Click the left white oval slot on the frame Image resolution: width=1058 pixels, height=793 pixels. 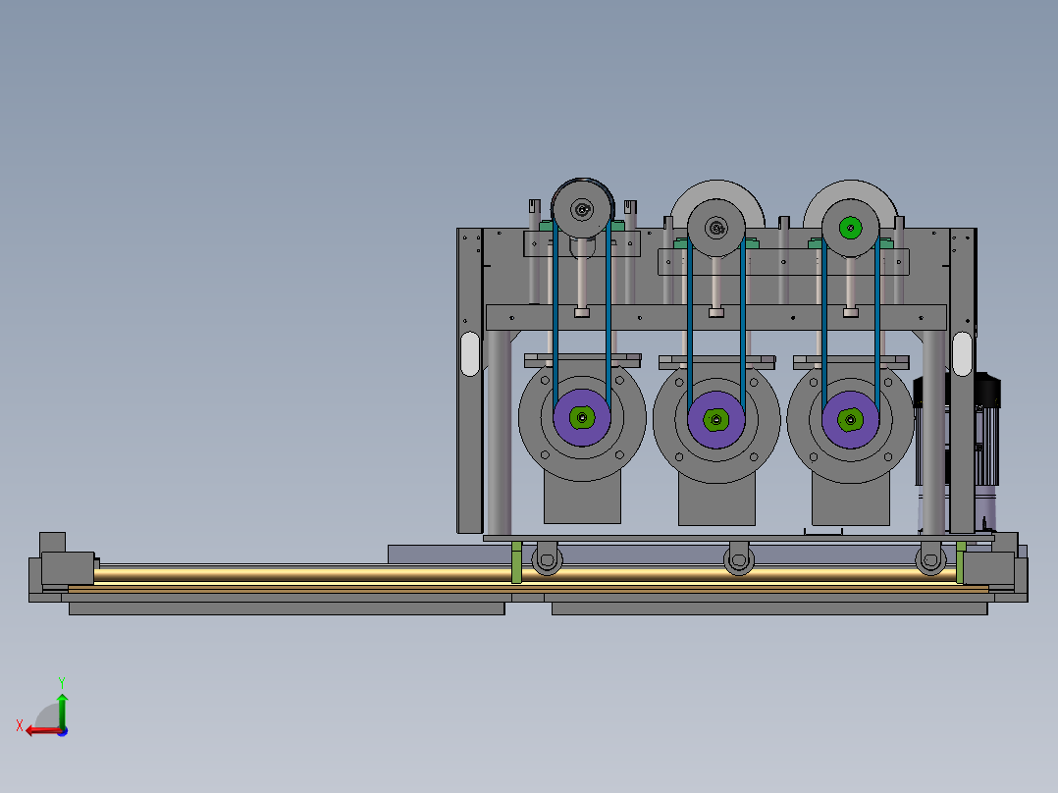pyautogui.click(x=469, y=353)
